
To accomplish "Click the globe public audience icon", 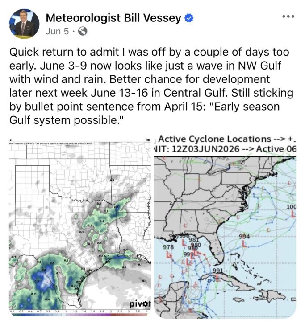I will [x=83, y=31].
